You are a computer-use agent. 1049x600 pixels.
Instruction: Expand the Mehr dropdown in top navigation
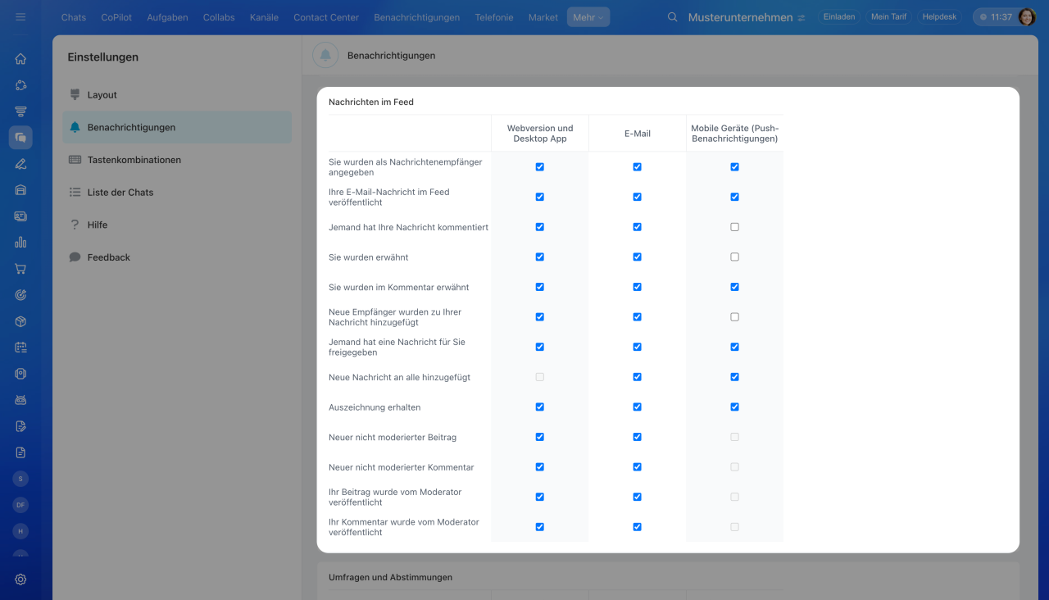588,17
